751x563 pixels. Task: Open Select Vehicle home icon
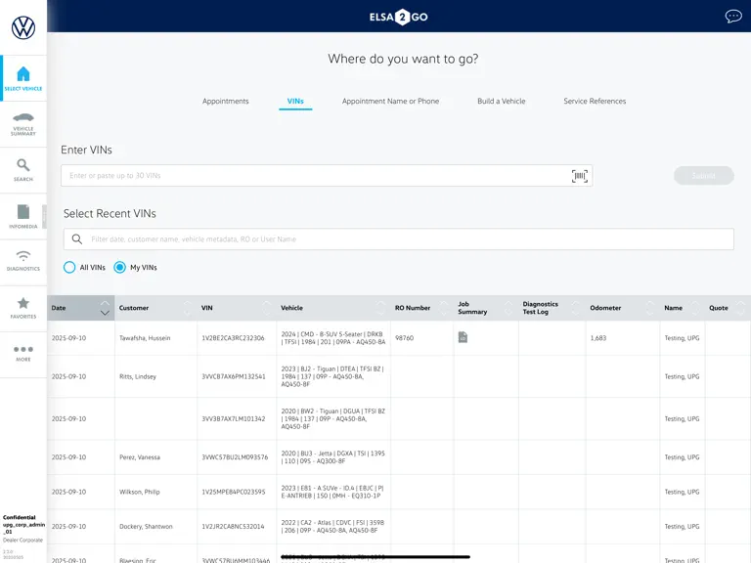coord(23,73)
